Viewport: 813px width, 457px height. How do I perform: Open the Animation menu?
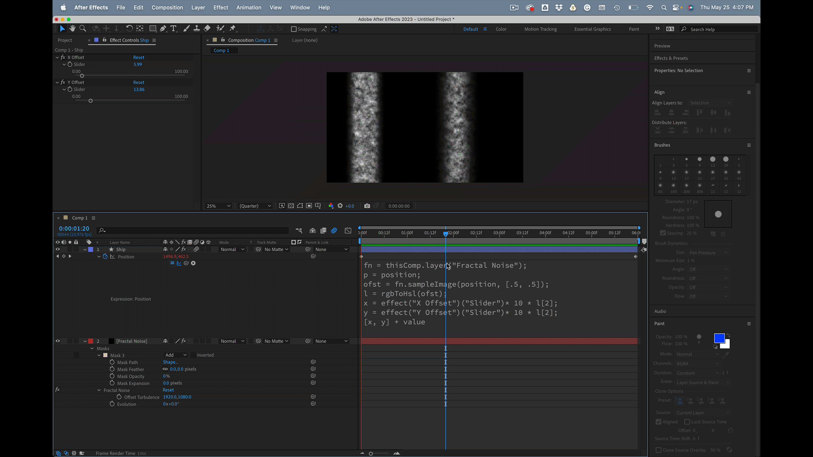pyautogui.click(x=249, y=8)
